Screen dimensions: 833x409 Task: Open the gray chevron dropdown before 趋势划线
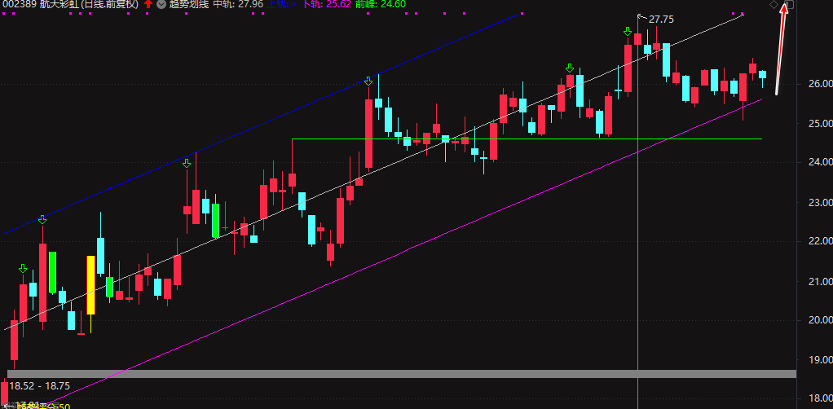(x=161, y=5)
